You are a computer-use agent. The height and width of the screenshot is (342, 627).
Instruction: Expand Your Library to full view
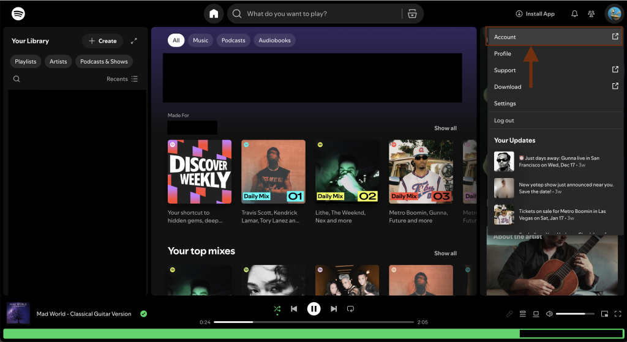pos(134,41)
